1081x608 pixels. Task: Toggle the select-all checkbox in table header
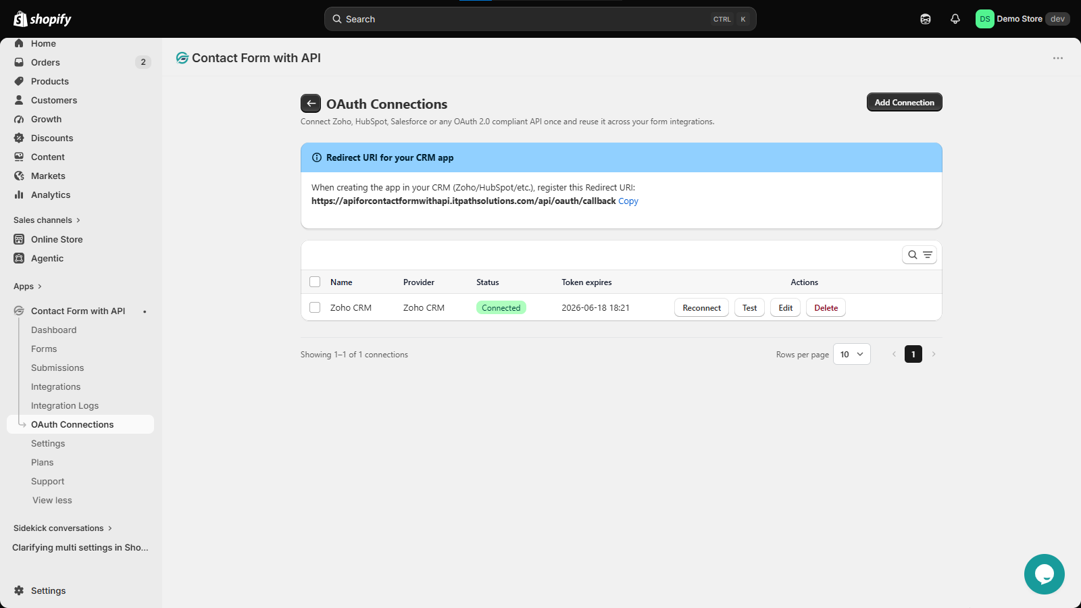click(x=315, y=282)
